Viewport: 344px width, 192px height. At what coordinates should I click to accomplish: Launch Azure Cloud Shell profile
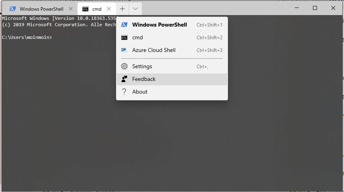172,50
